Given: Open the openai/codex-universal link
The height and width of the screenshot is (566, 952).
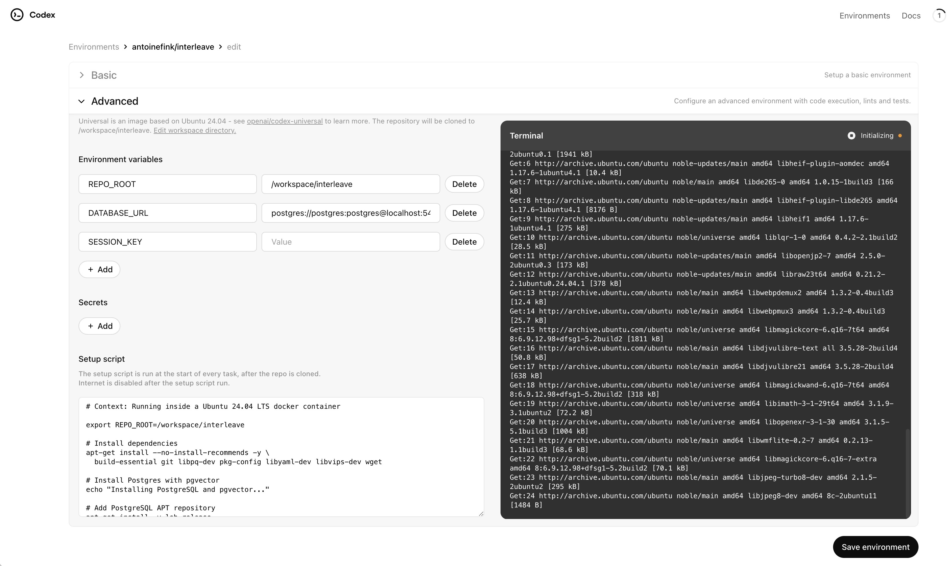Looking at the screenshot, I should pyautogui.click(x=285, y=121).
